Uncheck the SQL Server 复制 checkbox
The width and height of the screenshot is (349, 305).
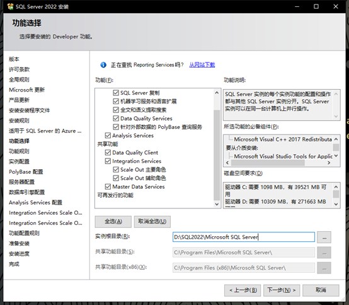116,93
